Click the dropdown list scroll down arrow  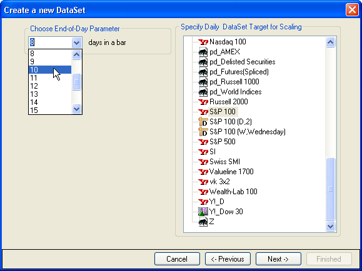77,109
